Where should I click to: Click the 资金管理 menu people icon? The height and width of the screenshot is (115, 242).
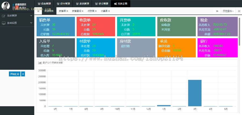coord(96,4)
